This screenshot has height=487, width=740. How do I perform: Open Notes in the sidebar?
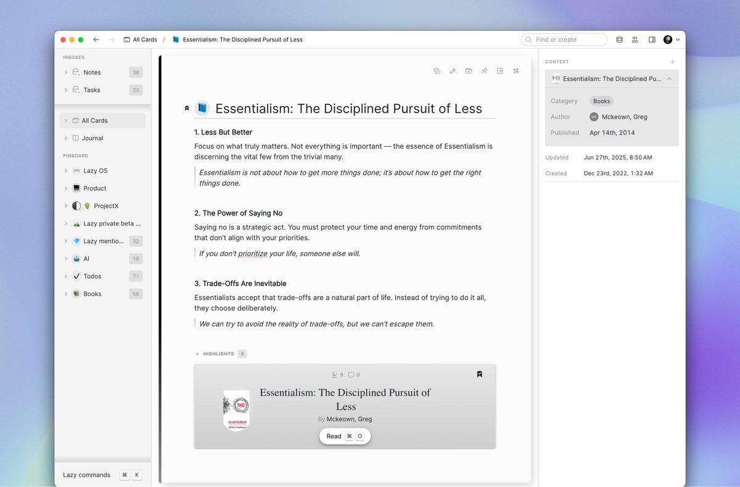point(92,72)
